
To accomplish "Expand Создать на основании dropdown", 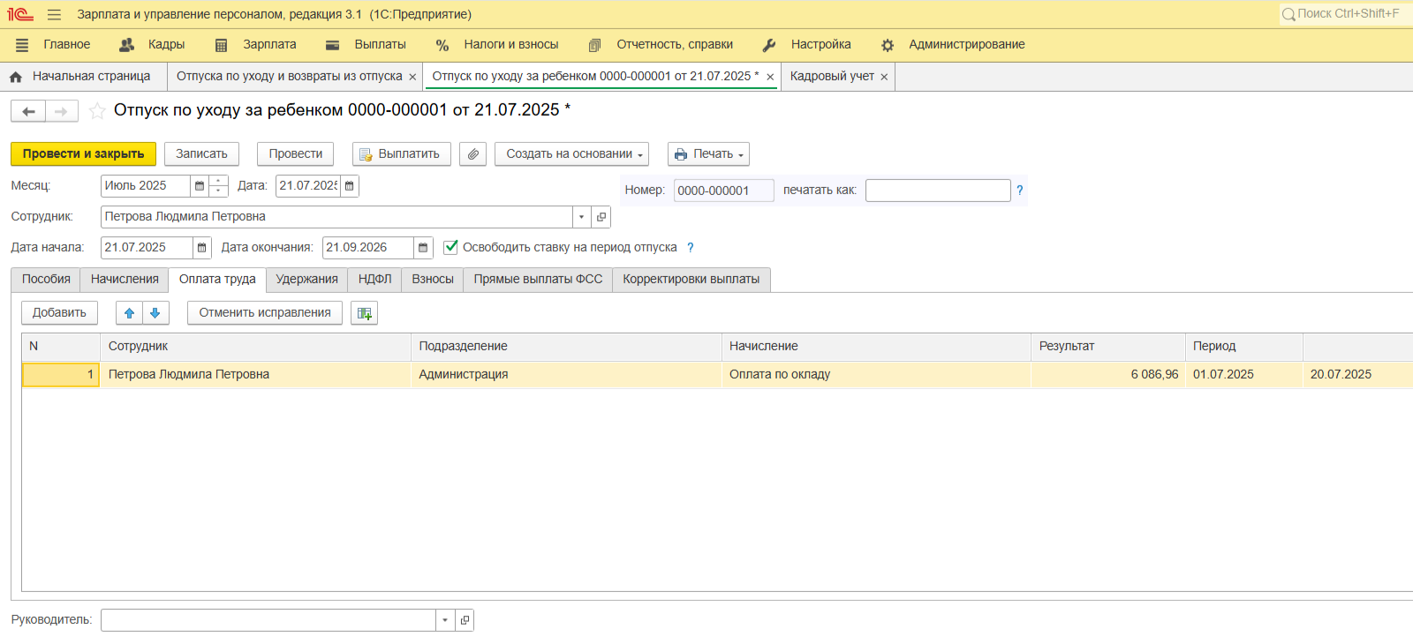I will 571,154.
